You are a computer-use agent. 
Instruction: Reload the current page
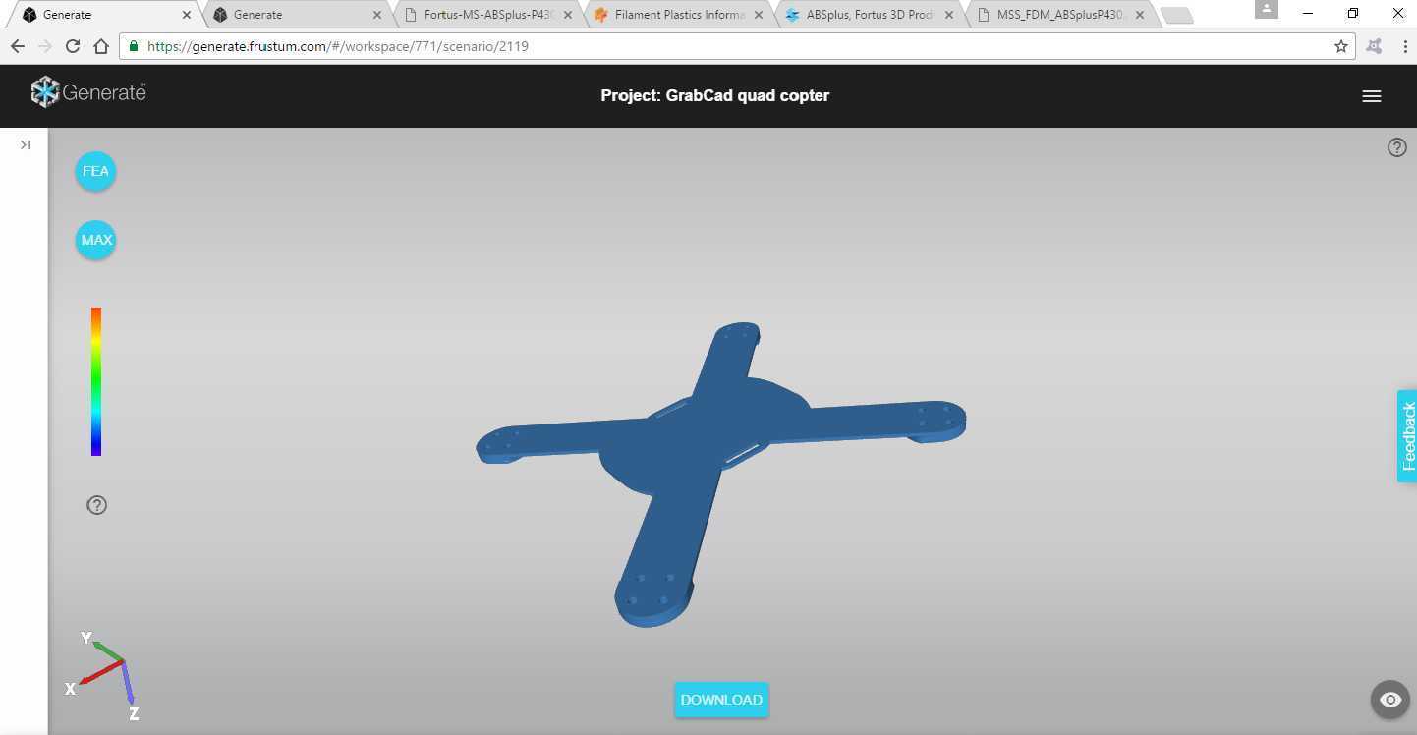pyautogui.click(x=73, y=46)
